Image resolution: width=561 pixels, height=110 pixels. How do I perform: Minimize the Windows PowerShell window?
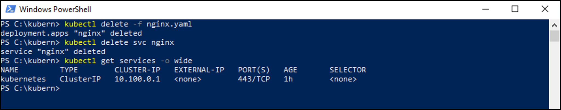point(486,9)
